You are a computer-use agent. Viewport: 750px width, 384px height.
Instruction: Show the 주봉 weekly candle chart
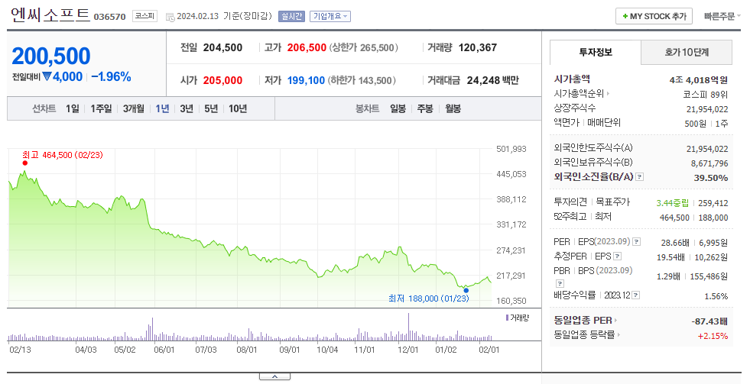425,109
